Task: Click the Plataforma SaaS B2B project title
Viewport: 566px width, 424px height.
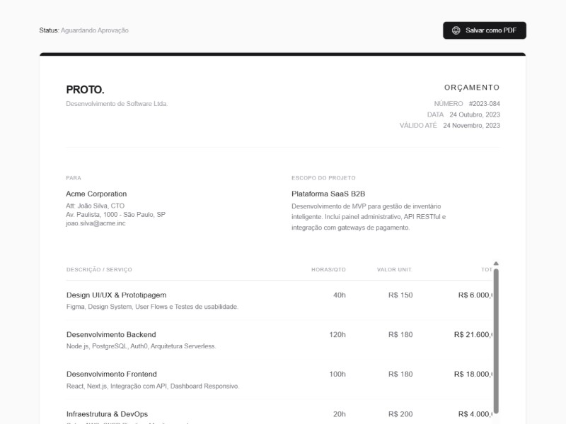Action: 328,194
